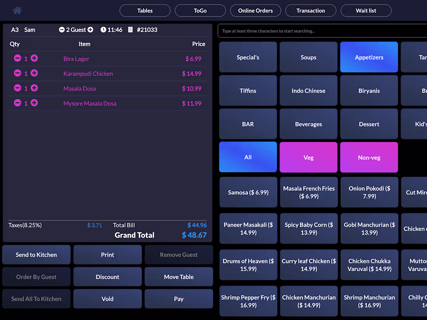Add Samosa to the order

248,192
